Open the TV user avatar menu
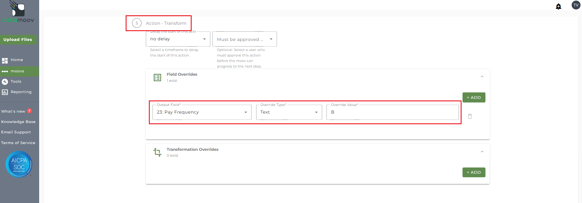 pyautogui.click(x=576, y=5)
